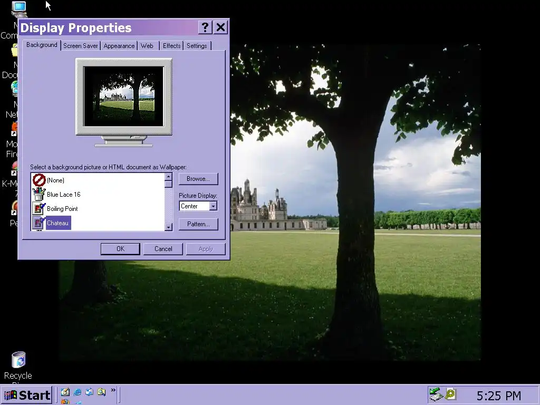Select the K-Meleon desktop shortcut
This screenshot has width=540, height=405.
pyautogui.click(x=14, y=168)
